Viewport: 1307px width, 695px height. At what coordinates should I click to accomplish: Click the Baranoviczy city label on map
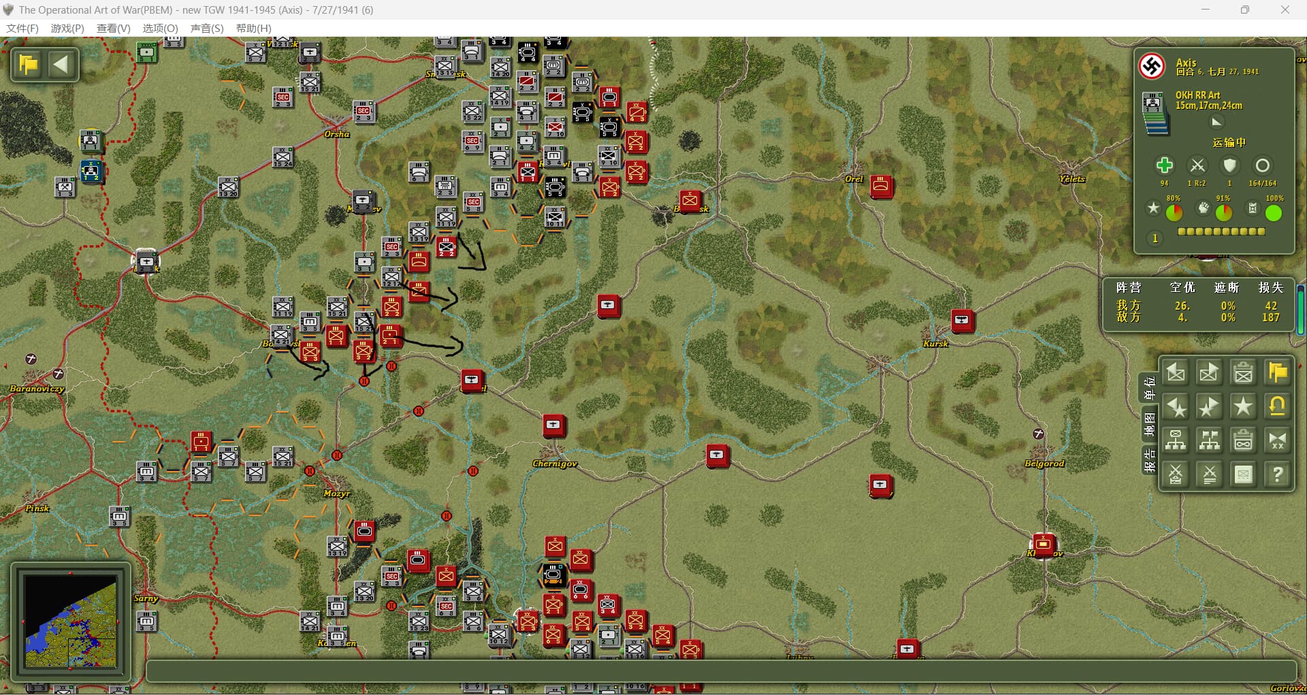37,389
